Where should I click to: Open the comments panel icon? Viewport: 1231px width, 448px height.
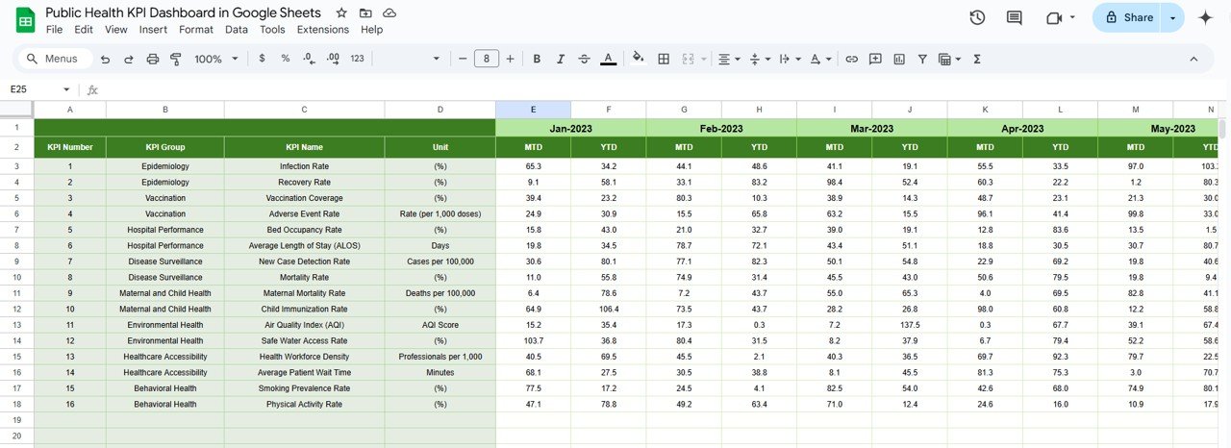coord(1014,17)
